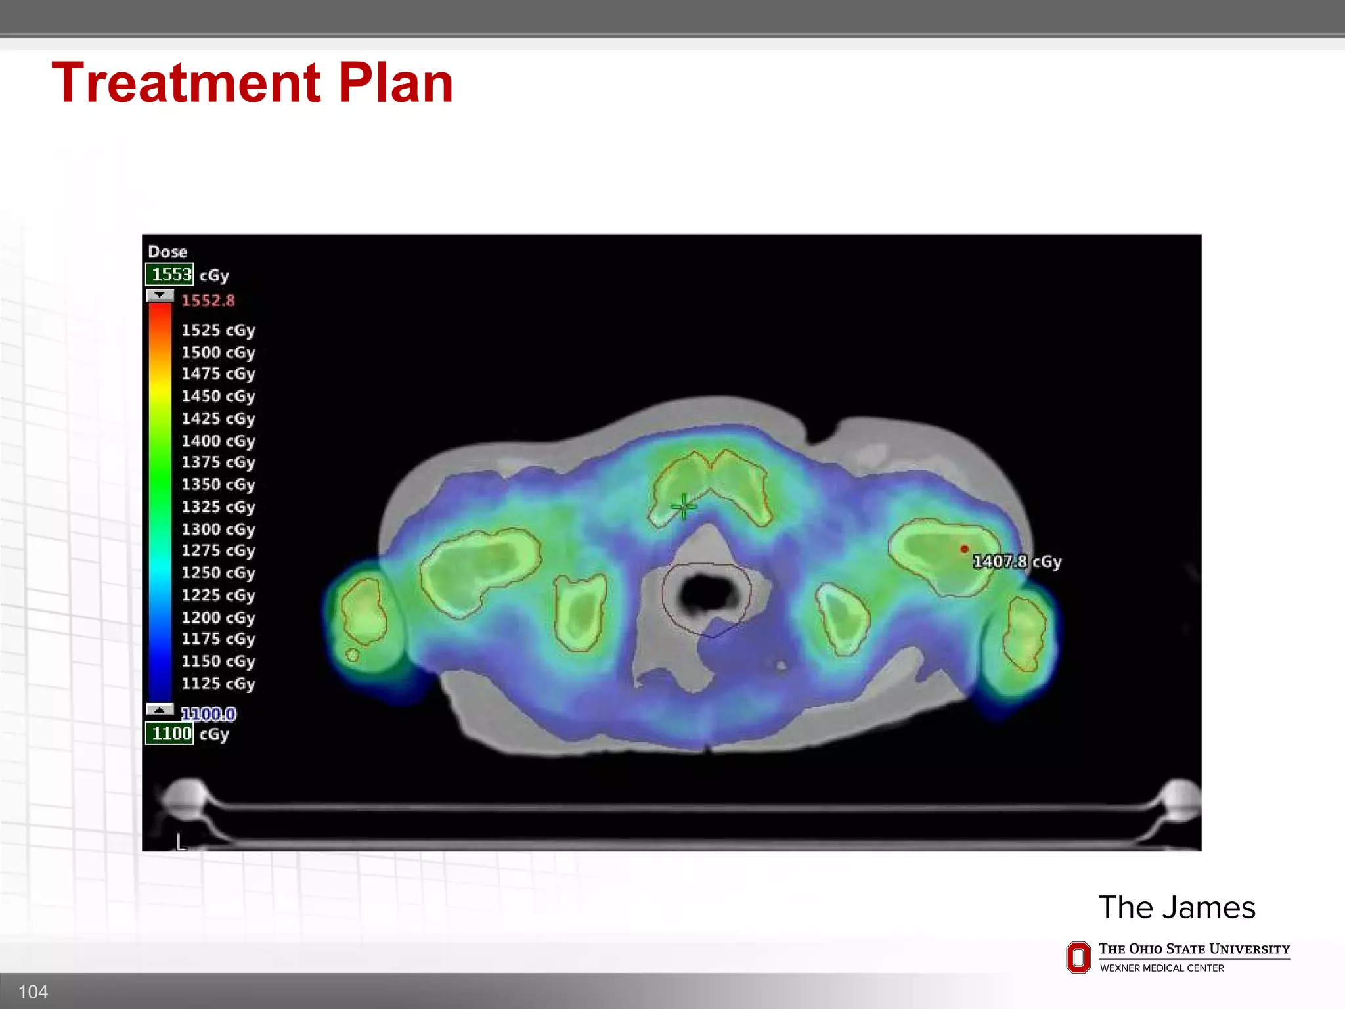Click the 1450 cGy scale label
This screenshot has height=1009, width=1345.
pos(218,397)
